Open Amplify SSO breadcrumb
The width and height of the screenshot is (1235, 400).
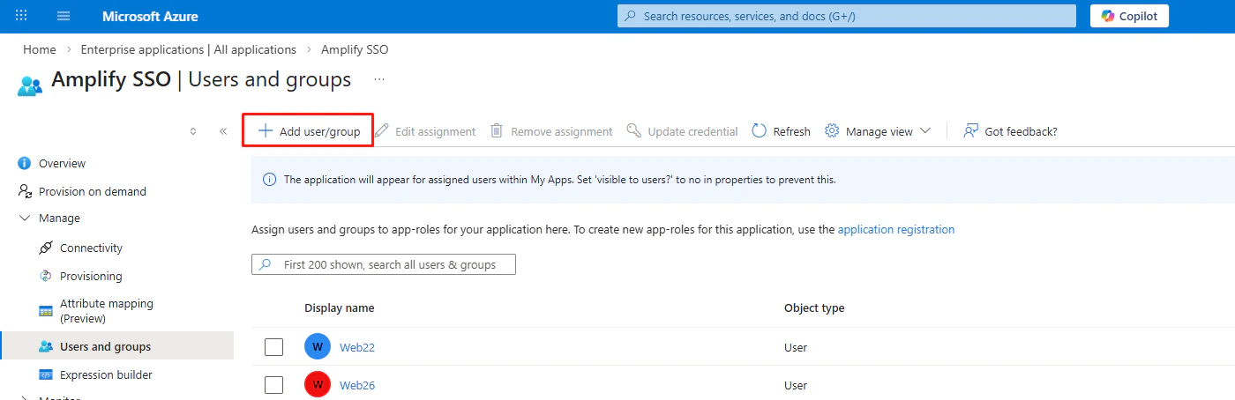(355, 49)
